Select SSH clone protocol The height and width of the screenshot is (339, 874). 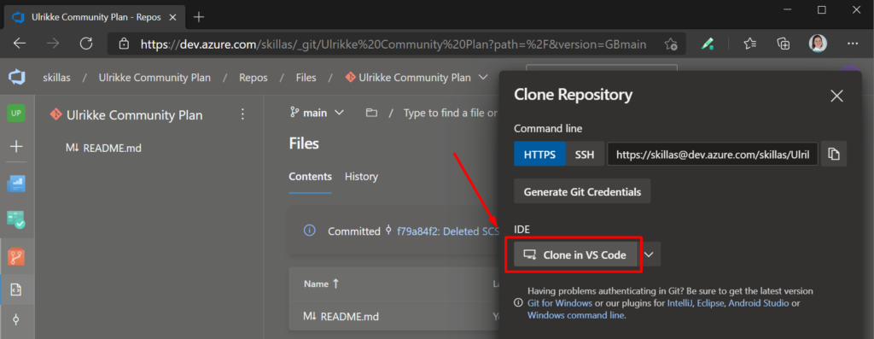(584, 155)
